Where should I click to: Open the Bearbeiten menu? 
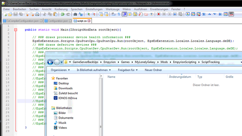[19, 9]
